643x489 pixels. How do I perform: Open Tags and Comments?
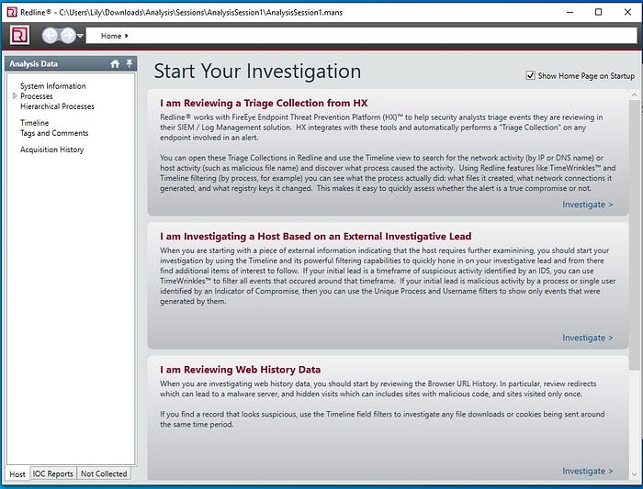54,133
